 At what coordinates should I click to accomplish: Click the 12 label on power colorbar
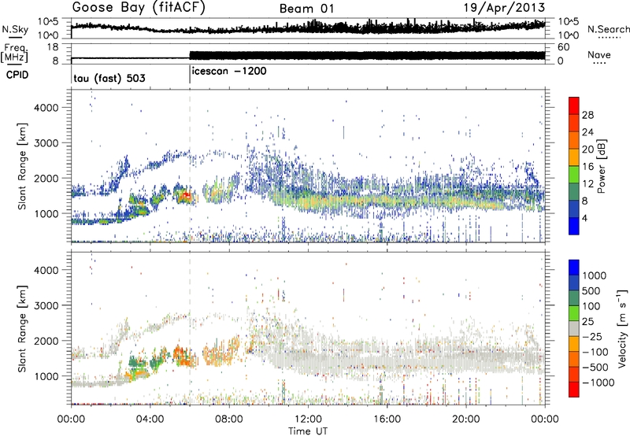587,184
